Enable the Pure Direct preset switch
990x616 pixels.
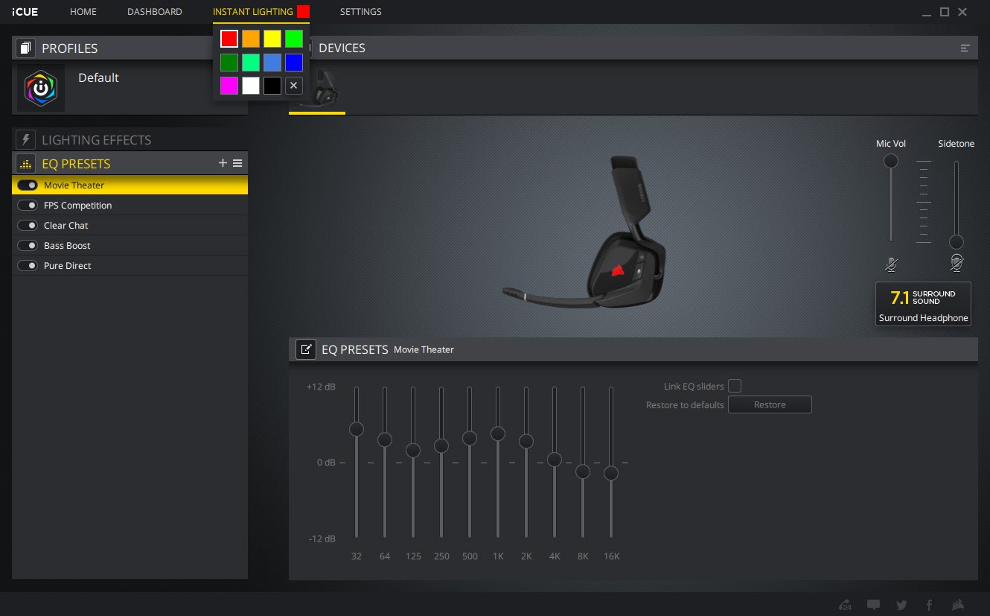coord(28,265)
